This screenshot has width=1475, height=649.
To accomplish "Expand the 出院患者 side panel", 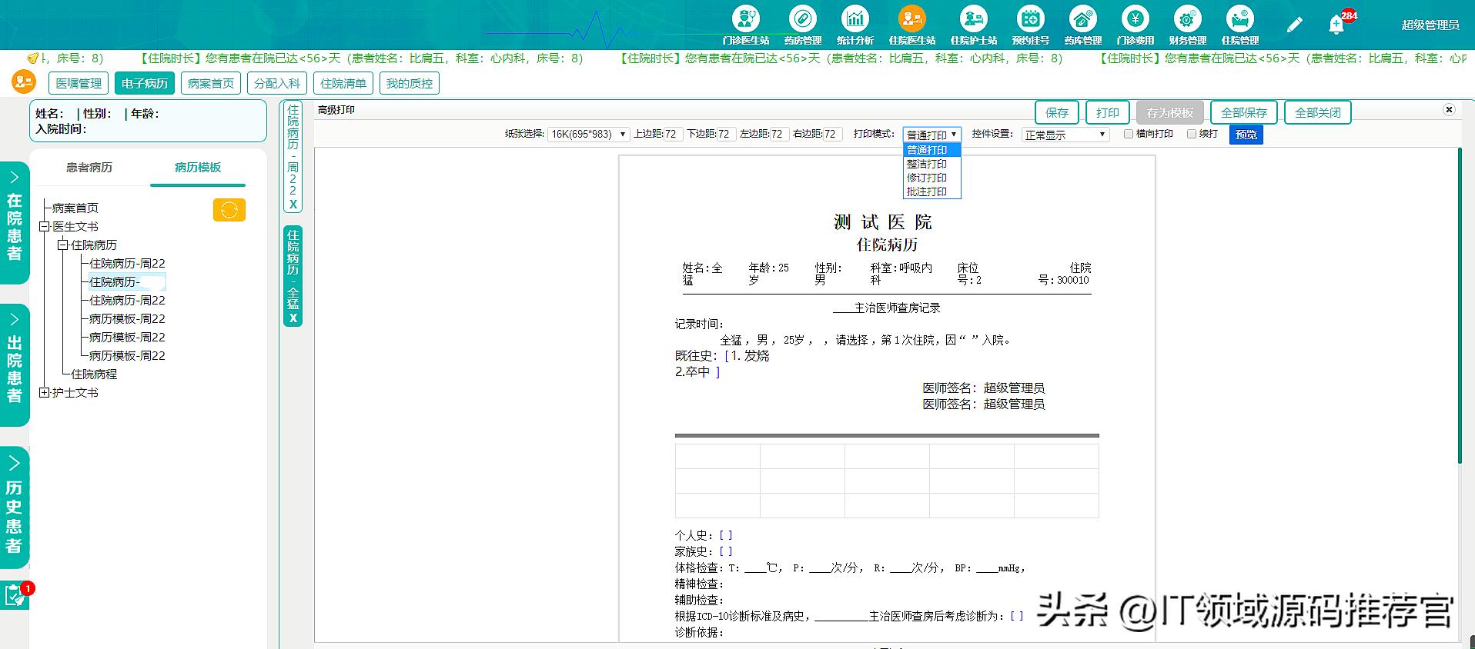I will [x=14, y=364].
